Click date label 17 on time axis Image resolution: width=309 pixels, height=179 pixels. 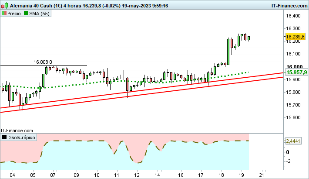click(201, 175)
